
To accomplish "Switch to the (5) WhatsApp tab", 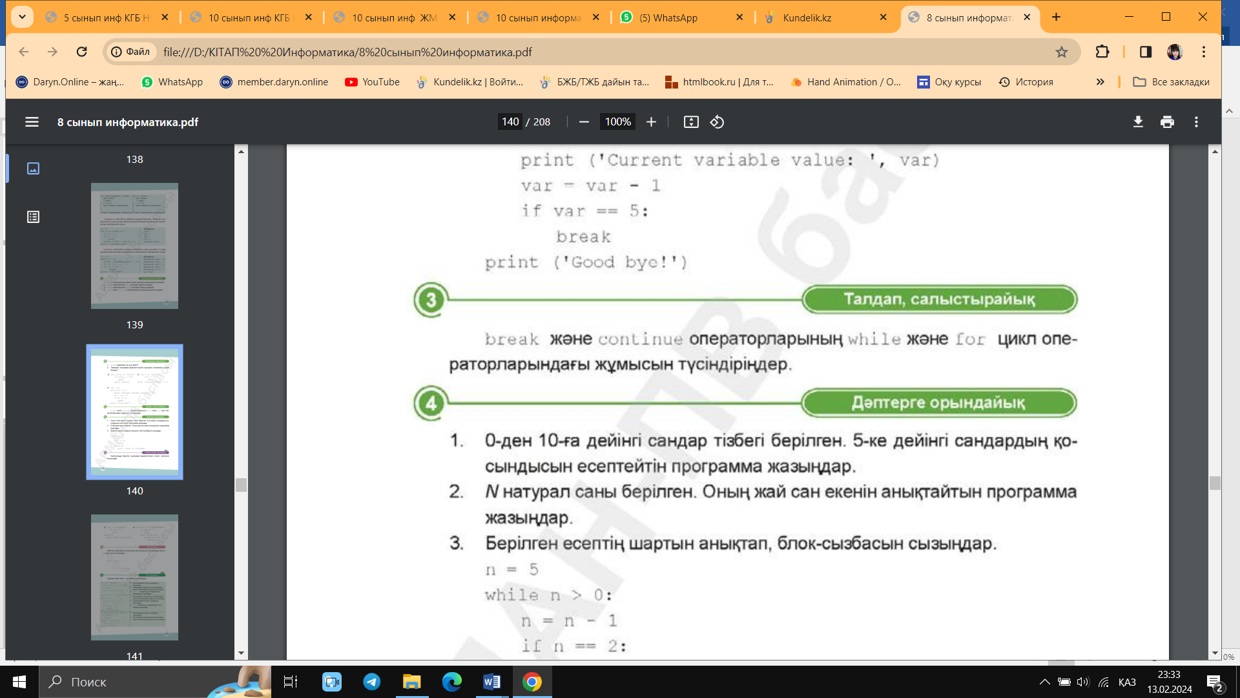I will pyautogui.click(x=668, y=17).
